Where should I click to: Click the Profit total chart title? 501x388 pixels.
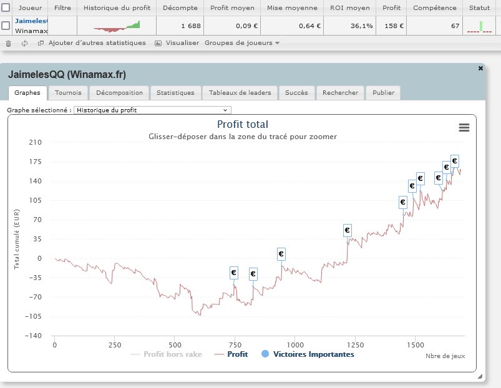(243, 124)
